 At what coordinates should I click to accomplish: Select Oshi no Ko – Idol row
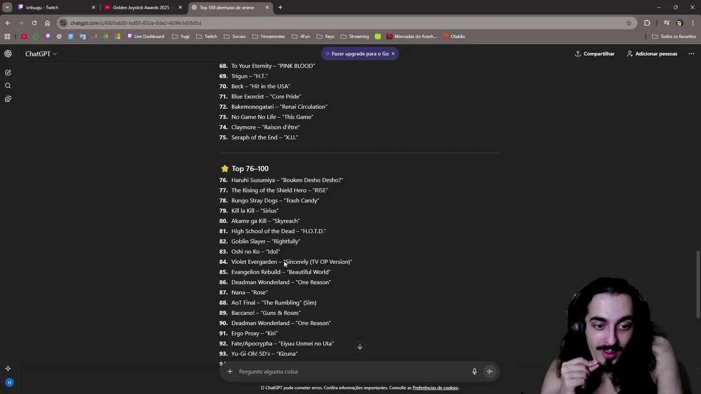[x=250, y=252]
